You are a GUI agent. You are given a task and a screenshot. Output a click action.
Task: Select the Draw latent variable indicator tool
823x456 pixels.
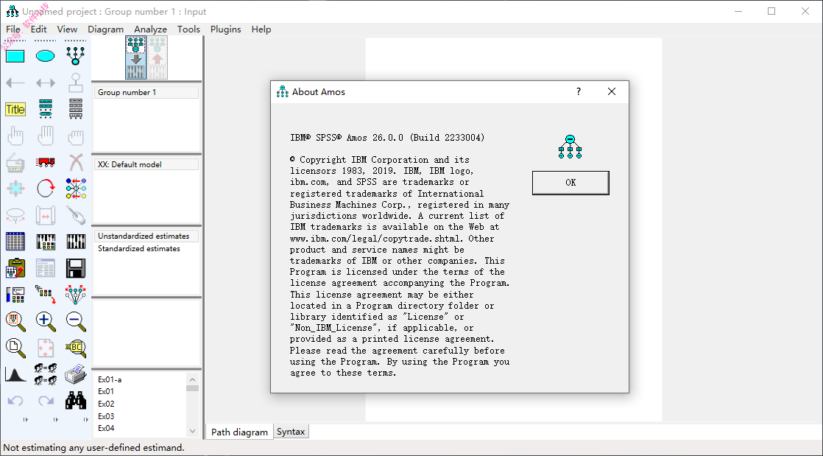(x=76, y=56)
